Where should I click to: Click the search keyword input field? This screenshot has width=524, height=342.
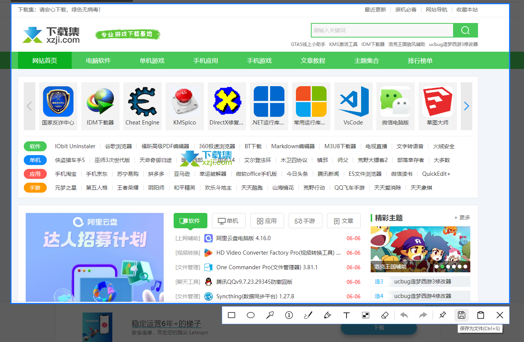(x=382, y=30)
